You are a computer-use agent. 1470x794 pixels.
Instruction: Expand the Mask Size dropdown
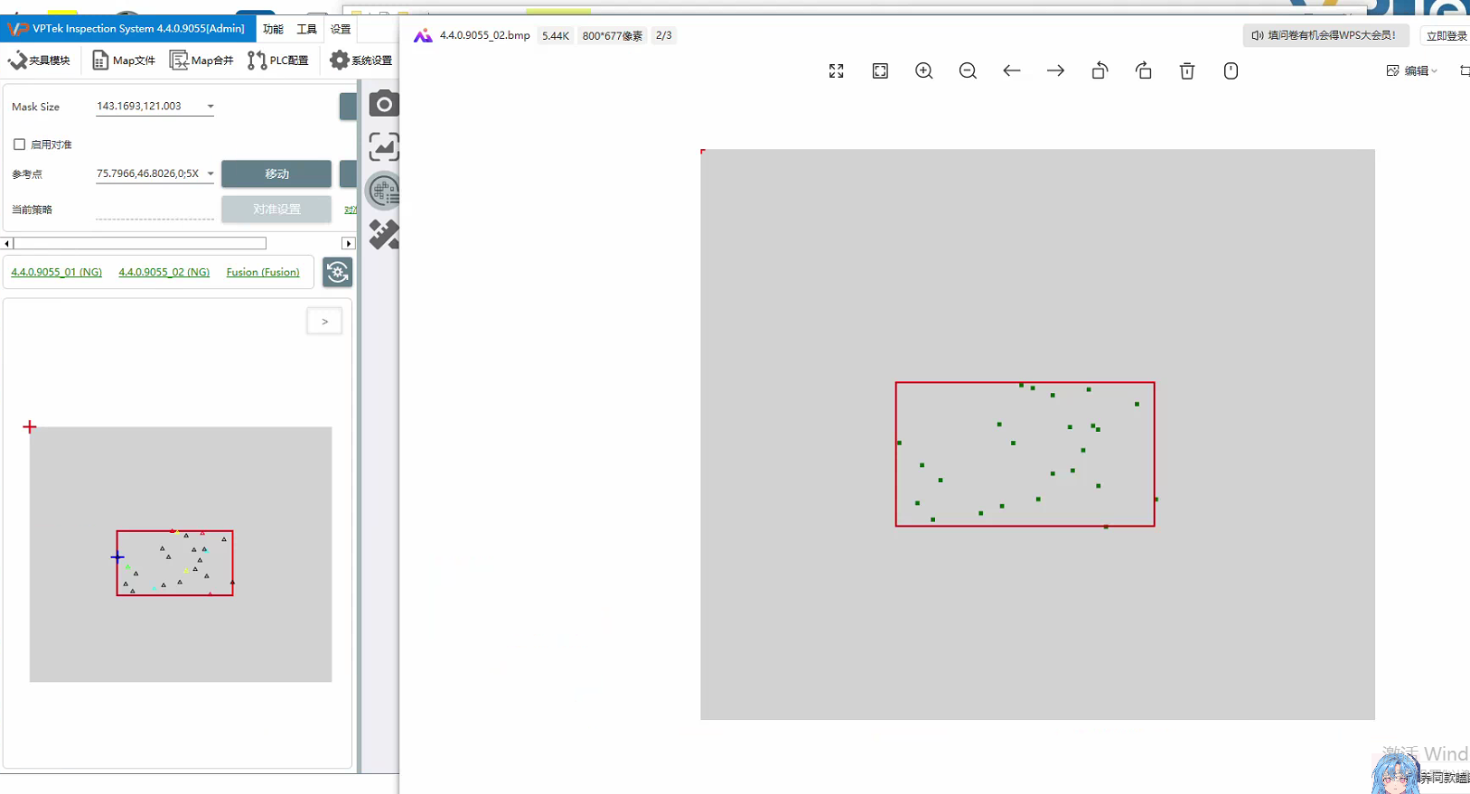point(211,107)
